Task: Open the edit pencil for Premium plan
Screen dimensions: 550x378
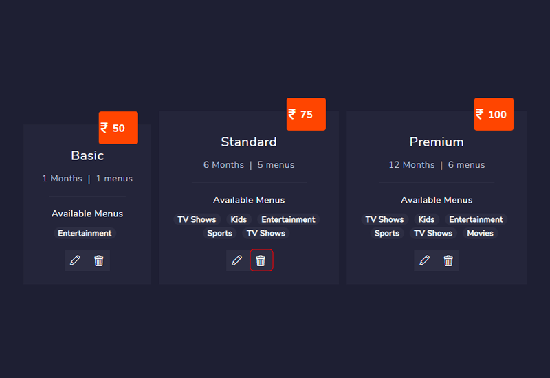Action: point(425,260)
